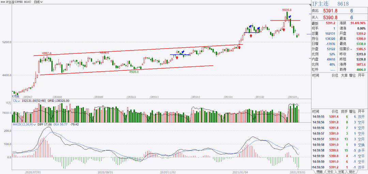
Task: Click the DEA 56.77 indicator value
Action: click(61, 125)
